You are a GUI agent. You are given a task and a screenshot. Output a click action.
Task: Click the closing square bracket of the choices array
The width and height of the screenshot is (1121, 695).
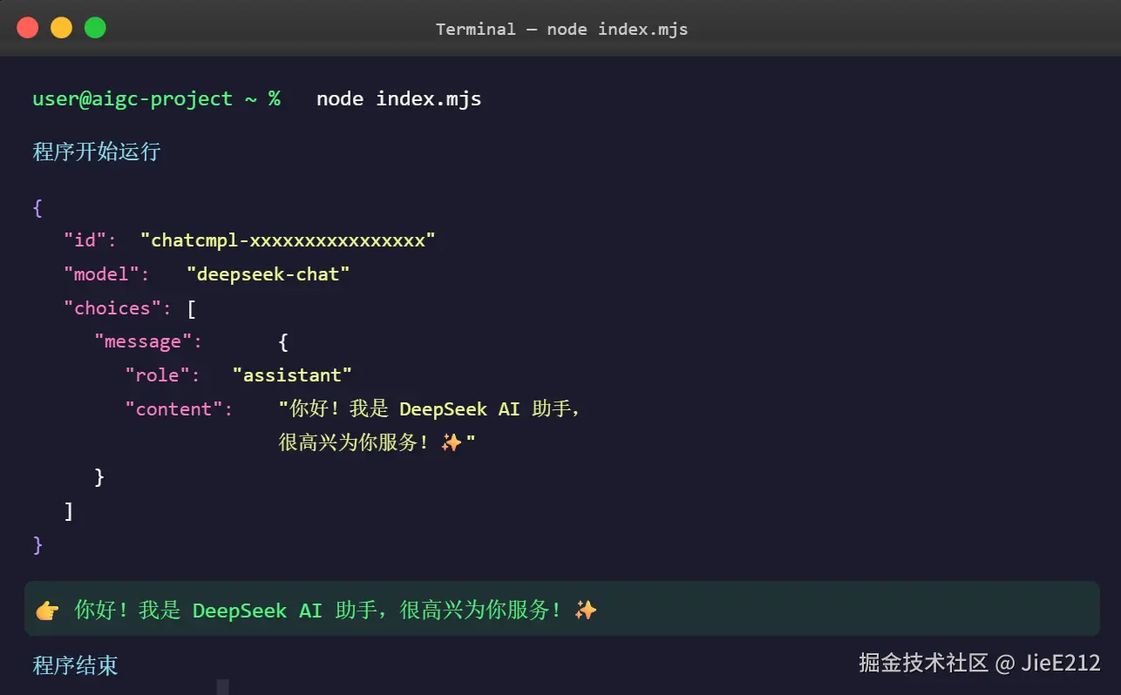69,510
